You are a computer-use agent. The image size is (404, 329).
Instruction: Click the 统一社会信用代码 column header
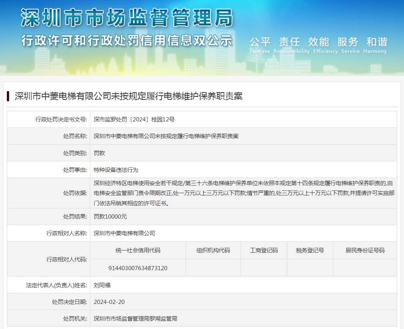pos(138,250)
